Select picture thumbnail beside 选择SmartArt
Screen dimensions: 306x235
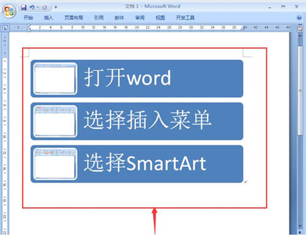pyautogui.click(x=55, y=164)
